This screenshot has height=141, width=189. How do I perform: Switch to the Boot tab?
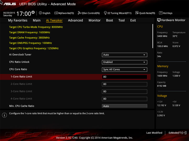(109, 20)
